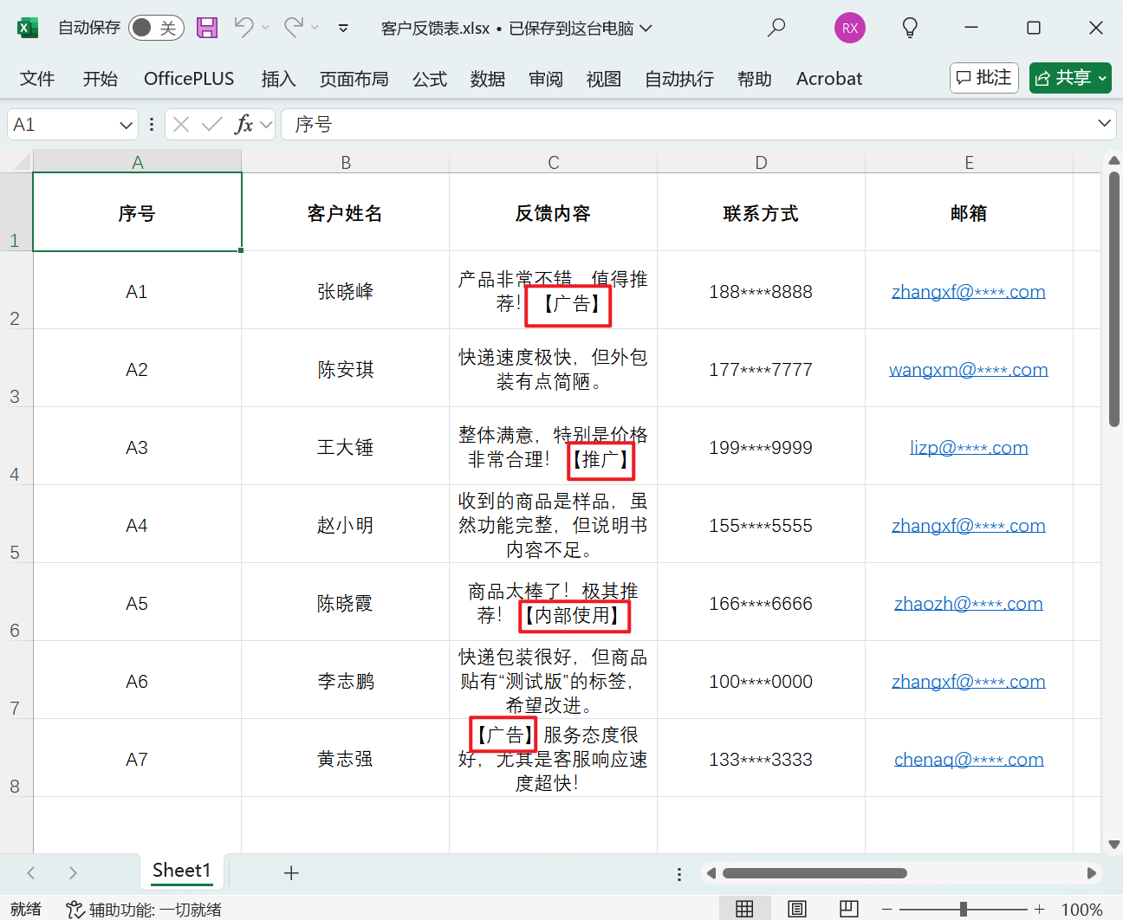The height and width of the screenshot is (920, 1123).
Task: Switch to the 插入 ribbon tab
Action: tap(278, 78)
